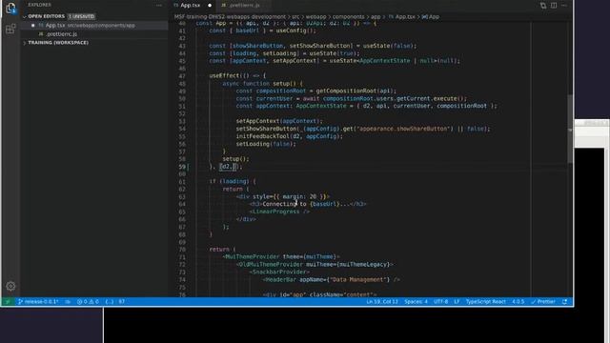Collapse the Open Editors section
The width and height of the screenshot is (610, 343).
pyautogui.click(x=46, y=16)
